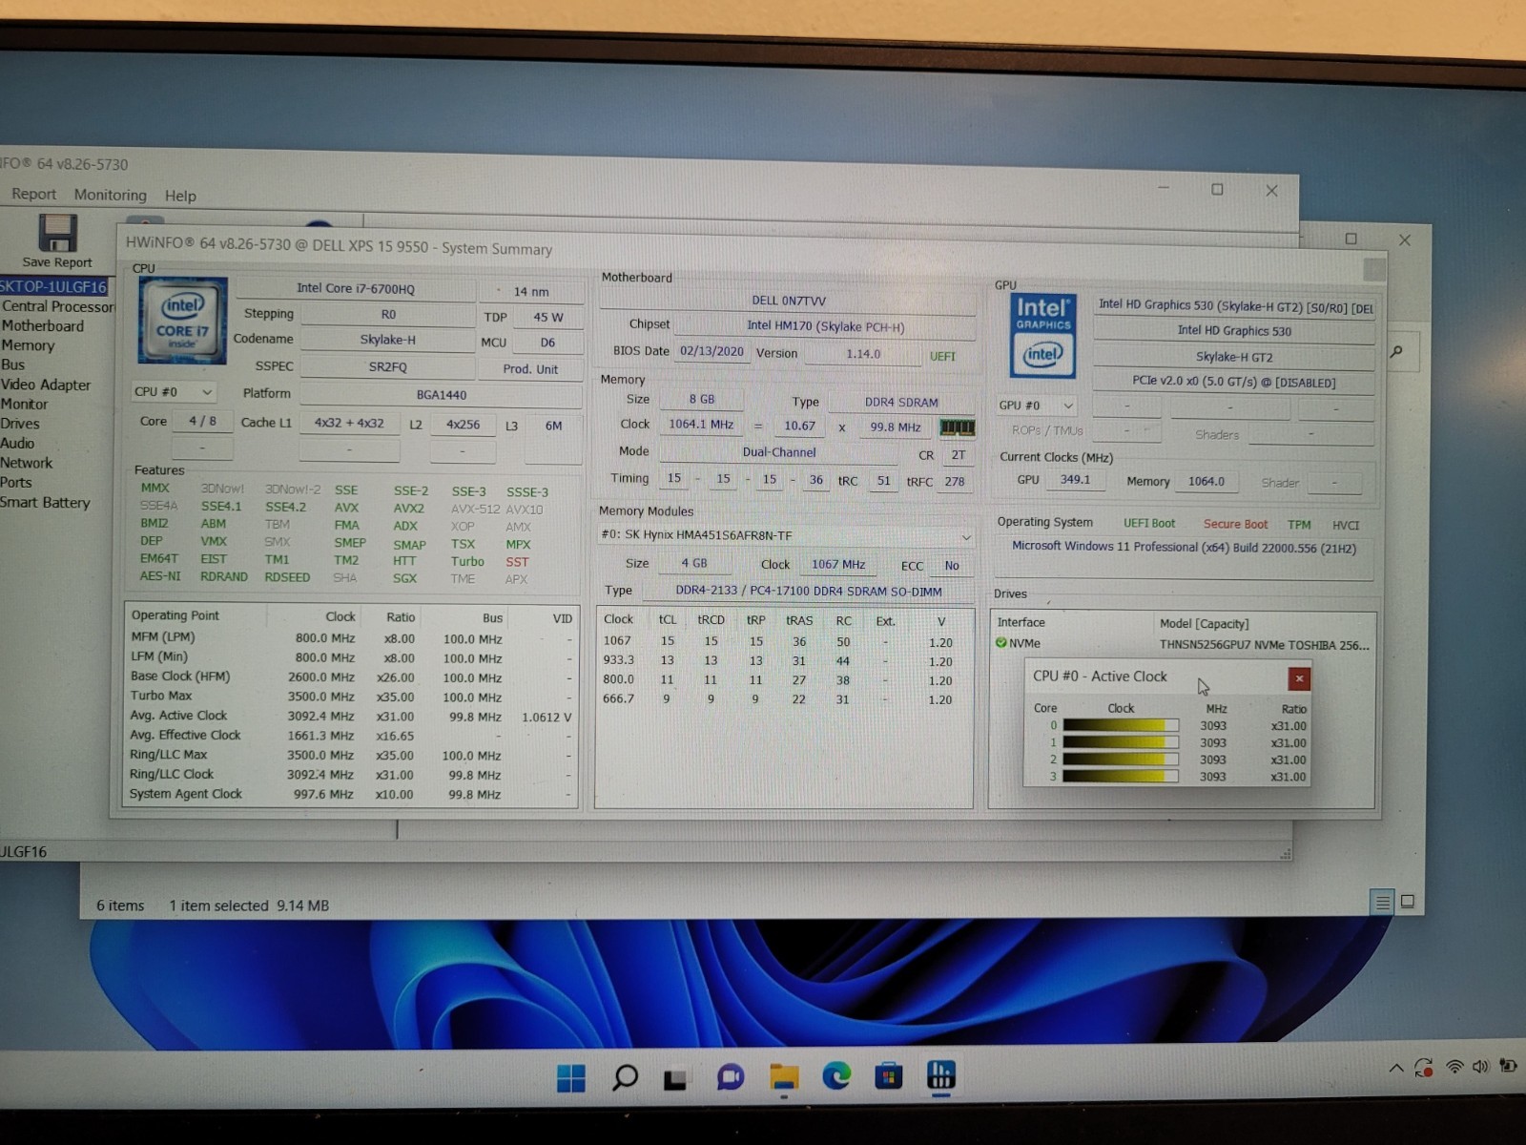
Task: Select Motherboard in the tree
Action: 42,325
